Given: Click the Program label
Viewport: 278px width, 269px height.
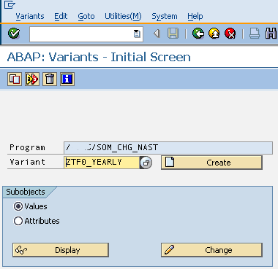Looking at the screenshot, I should coord(27,147).
